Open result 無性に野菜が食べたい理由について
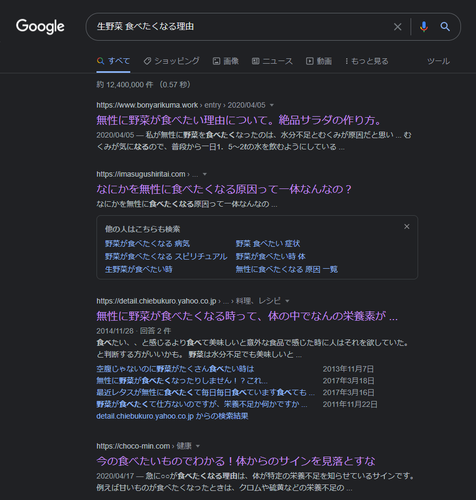The width and height of the screenshot is (476, 500). click(239, 120)
